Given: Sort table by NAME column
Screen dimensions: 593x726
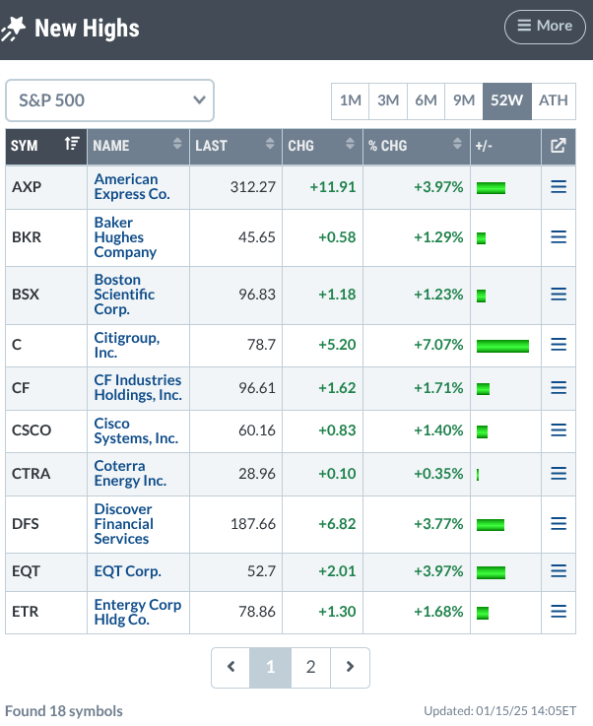Looking at the screenshot, I should pos(138,147).
